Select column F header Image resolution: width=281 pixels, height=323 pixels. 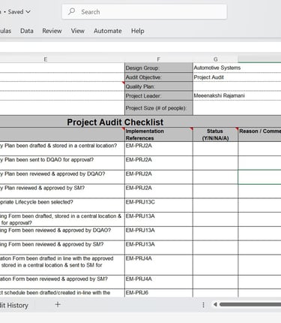click(158, 59)
